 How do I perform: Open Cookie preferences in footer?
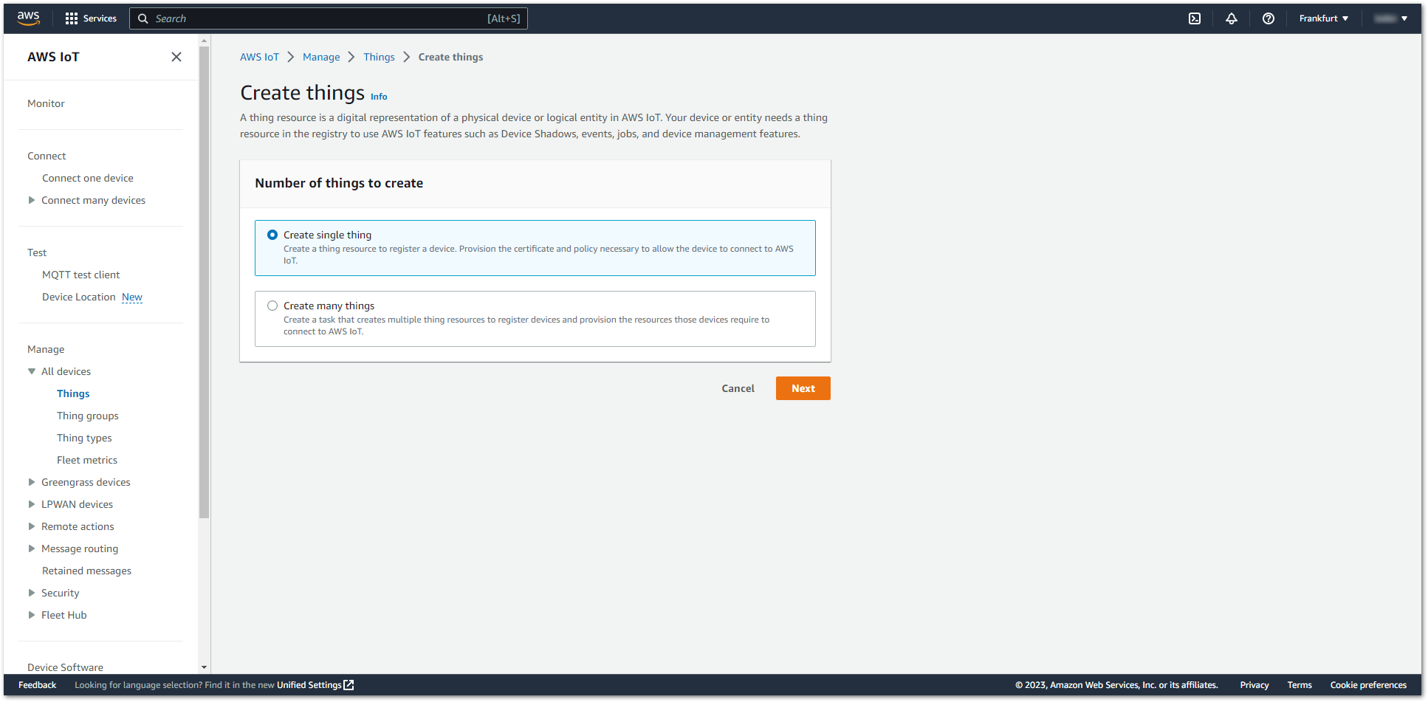pyautogui.click(x=1368, y=685)
